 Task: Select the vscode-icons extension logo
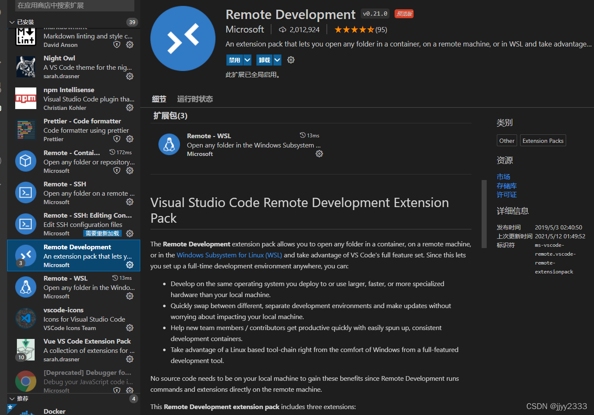[x=26, y=318]
